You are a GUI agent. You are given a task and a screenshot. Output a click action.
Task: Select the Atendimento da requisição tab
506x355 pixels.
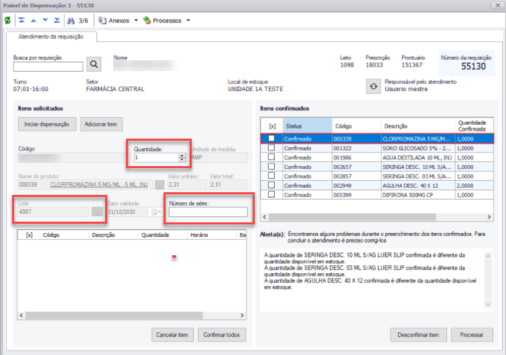coord(51,37)
